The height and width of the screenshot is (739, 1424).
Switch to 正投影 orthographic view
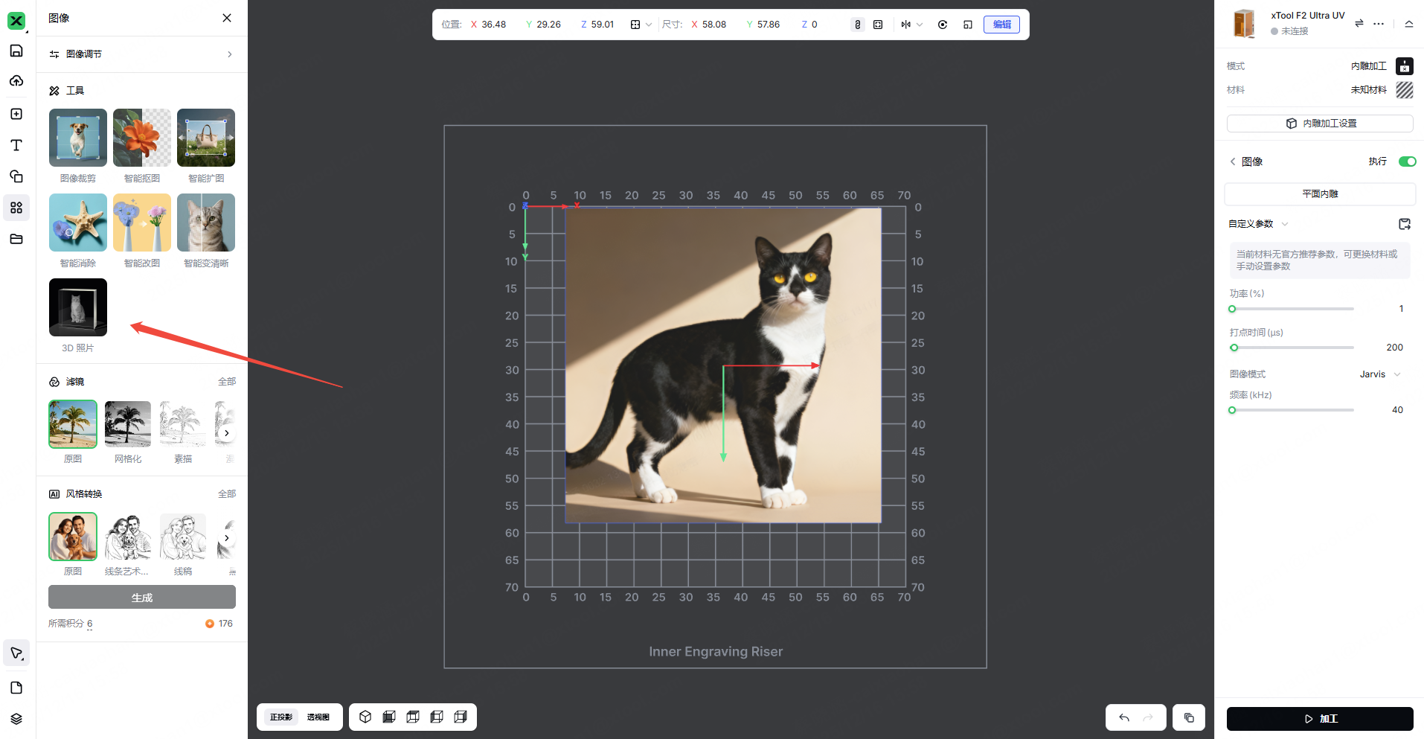pos(281,717)
